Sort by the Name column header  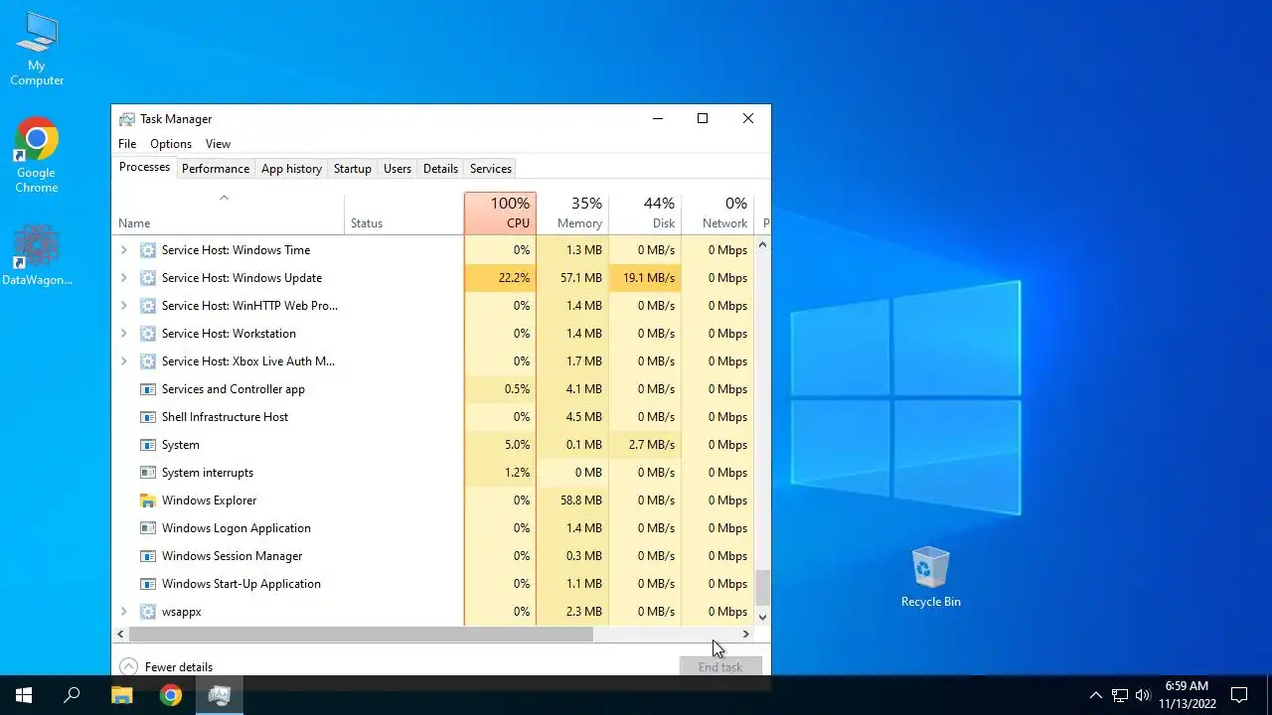pos(229,214)
